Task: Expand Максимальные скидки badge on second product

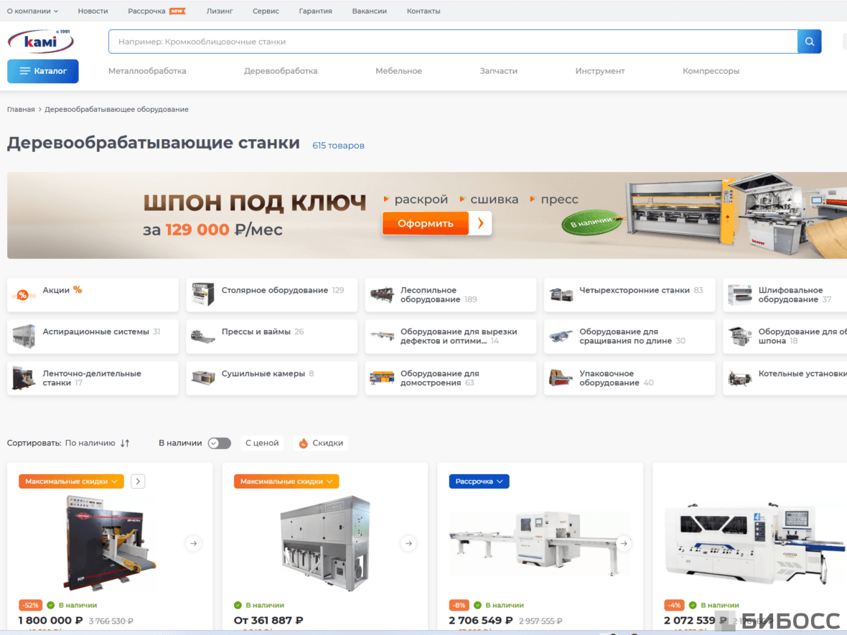Action: [x=286, y=481]
